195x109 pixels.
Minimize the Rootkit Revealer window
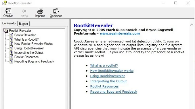pyautogui.click(x=163, y=3)
